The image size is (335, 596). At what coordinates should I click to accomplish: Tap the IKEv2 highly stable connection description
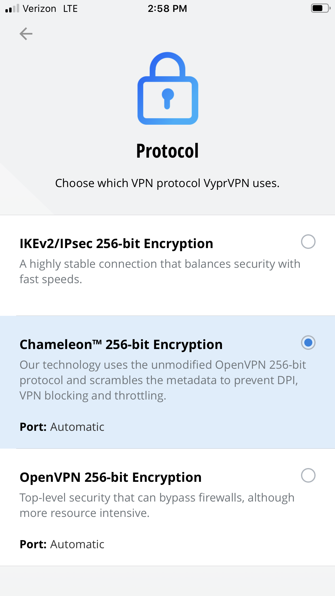tap(160, 272)
